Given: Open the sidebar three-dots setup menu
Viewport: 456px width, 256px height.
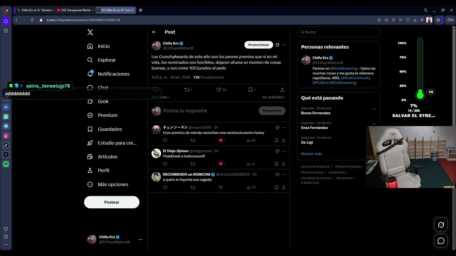Looking at the screenshot, I should (x=6, y=244).
